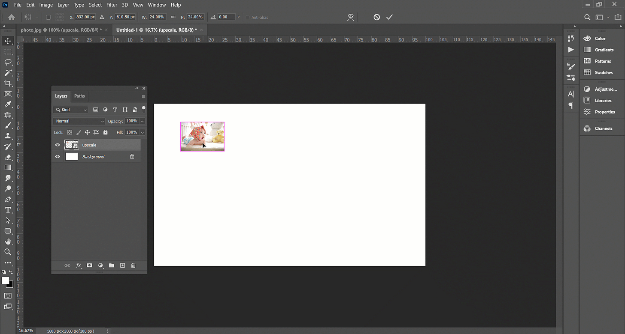
Task: Open the Filter menu
Action: 112,5
